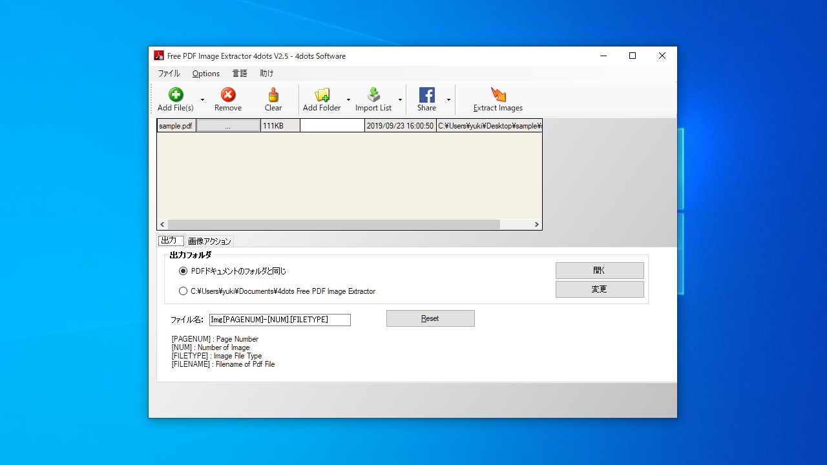Viewport: 827px width, 465px height.
Task: Open the ファイル menu
Action: pos(169,74)
